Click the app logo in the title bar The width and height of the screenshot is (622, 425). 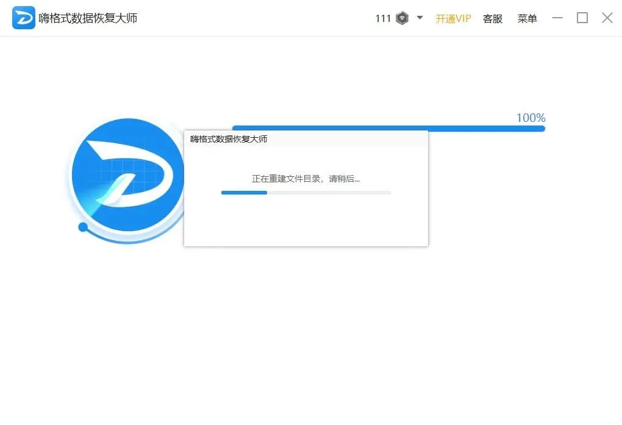pyautogui.click(x=23, y=18)
